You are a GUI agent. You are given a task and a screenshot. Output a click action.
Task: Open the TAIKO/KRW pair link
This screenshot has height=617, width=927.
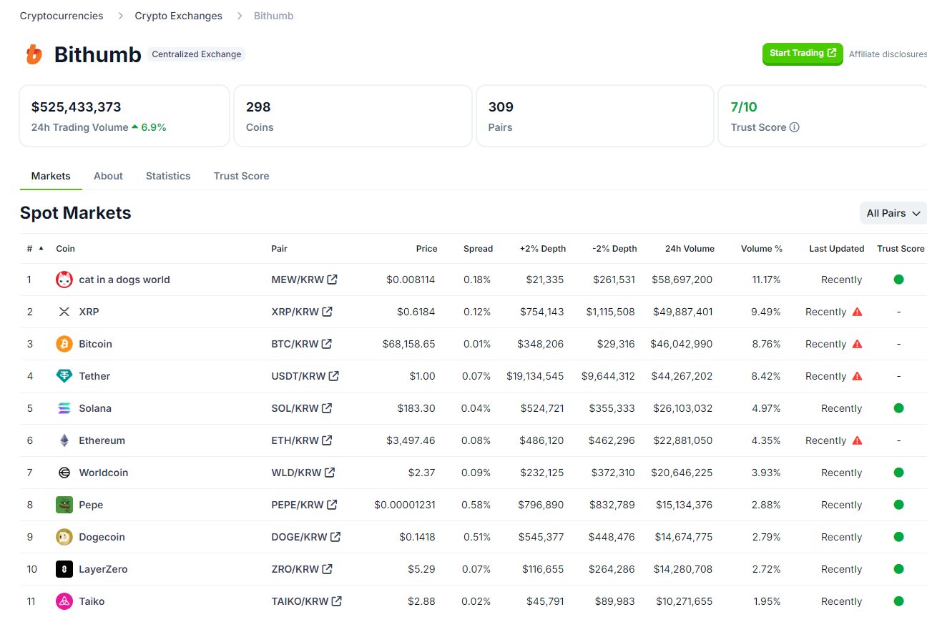pos(307,601)
